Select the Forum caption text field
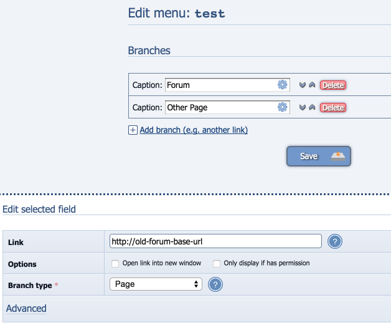The image size is (391, 328). tap(227, 85)
